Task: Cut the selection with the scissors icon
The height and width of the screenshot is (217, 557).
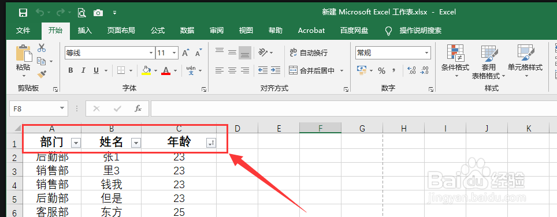Action: point(42,47)
